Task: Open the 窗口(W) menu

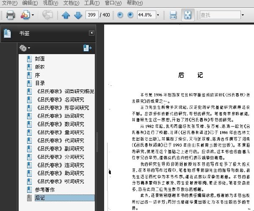Action: coord(113,3)
